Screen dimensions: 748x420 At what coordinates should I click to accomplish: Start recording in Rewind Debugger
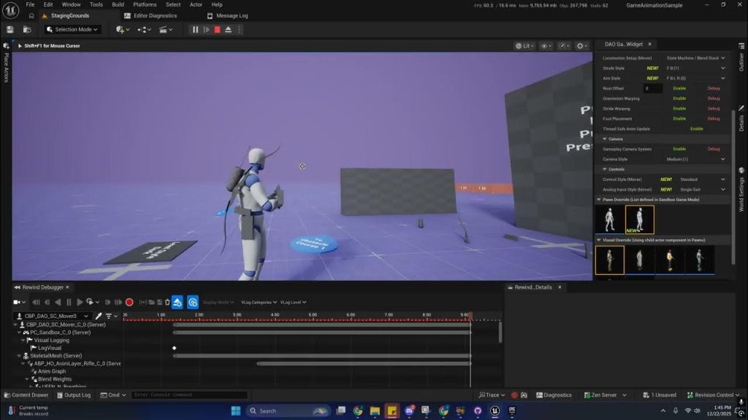(x=129, y=302)
